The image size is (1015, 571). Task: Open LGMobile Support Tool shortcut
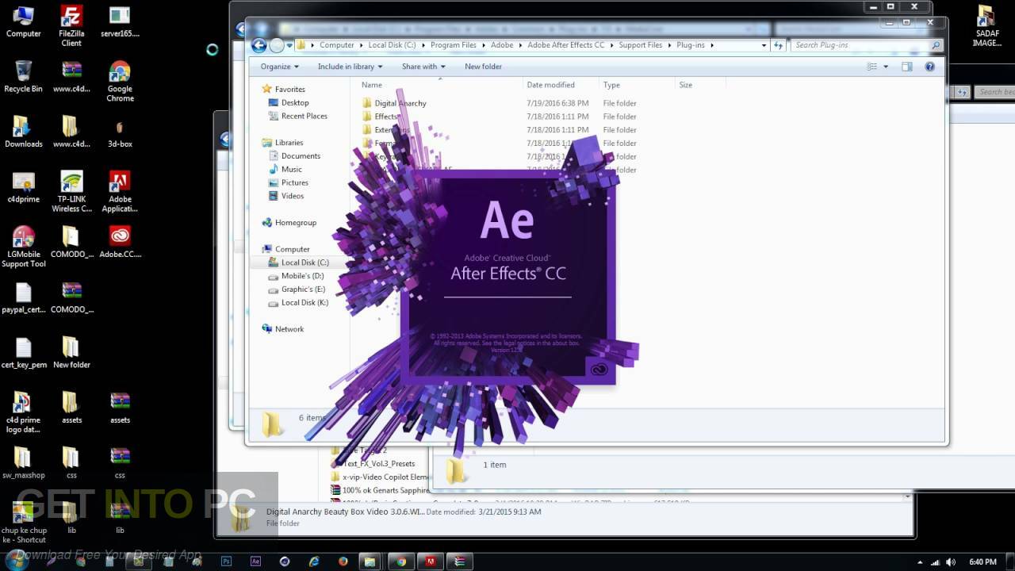(24, 247)
